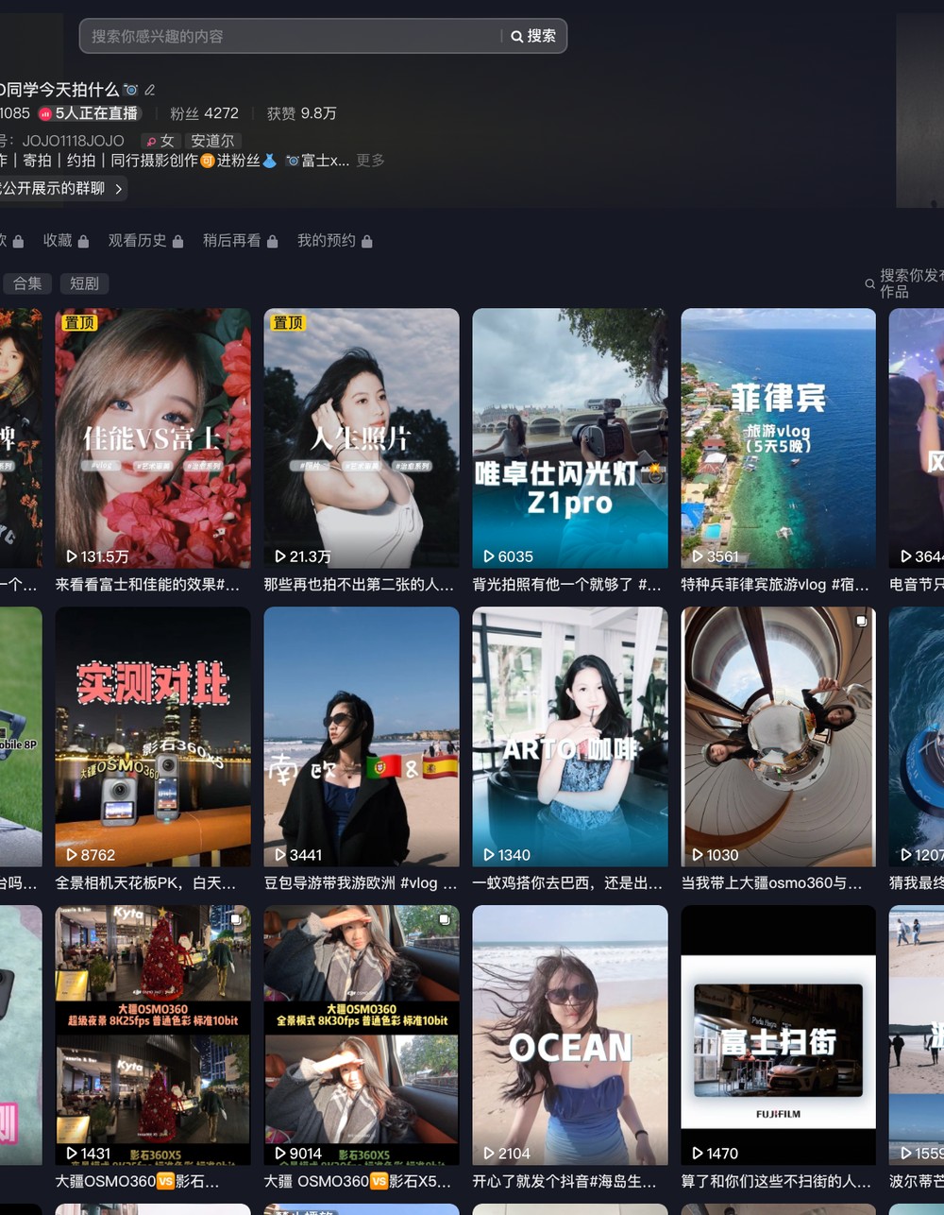Click play count icon showing 1340

point(489,855)
